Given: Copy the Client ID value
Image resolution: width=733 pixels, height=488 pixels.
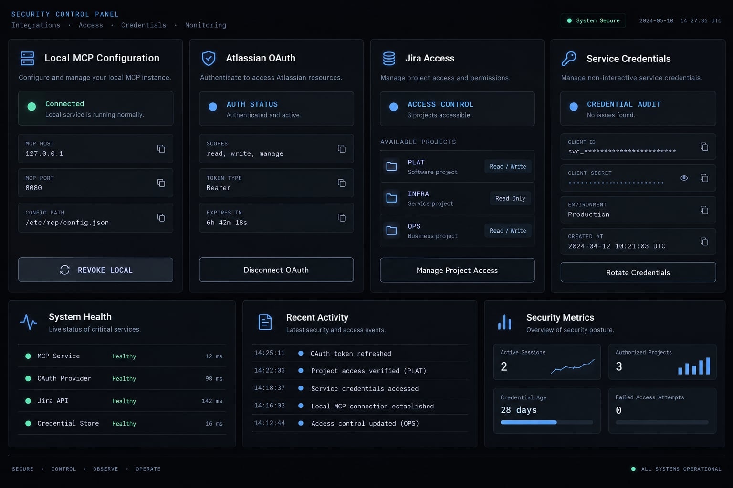Looking at the screenshot, I should [x=704, y=147].
